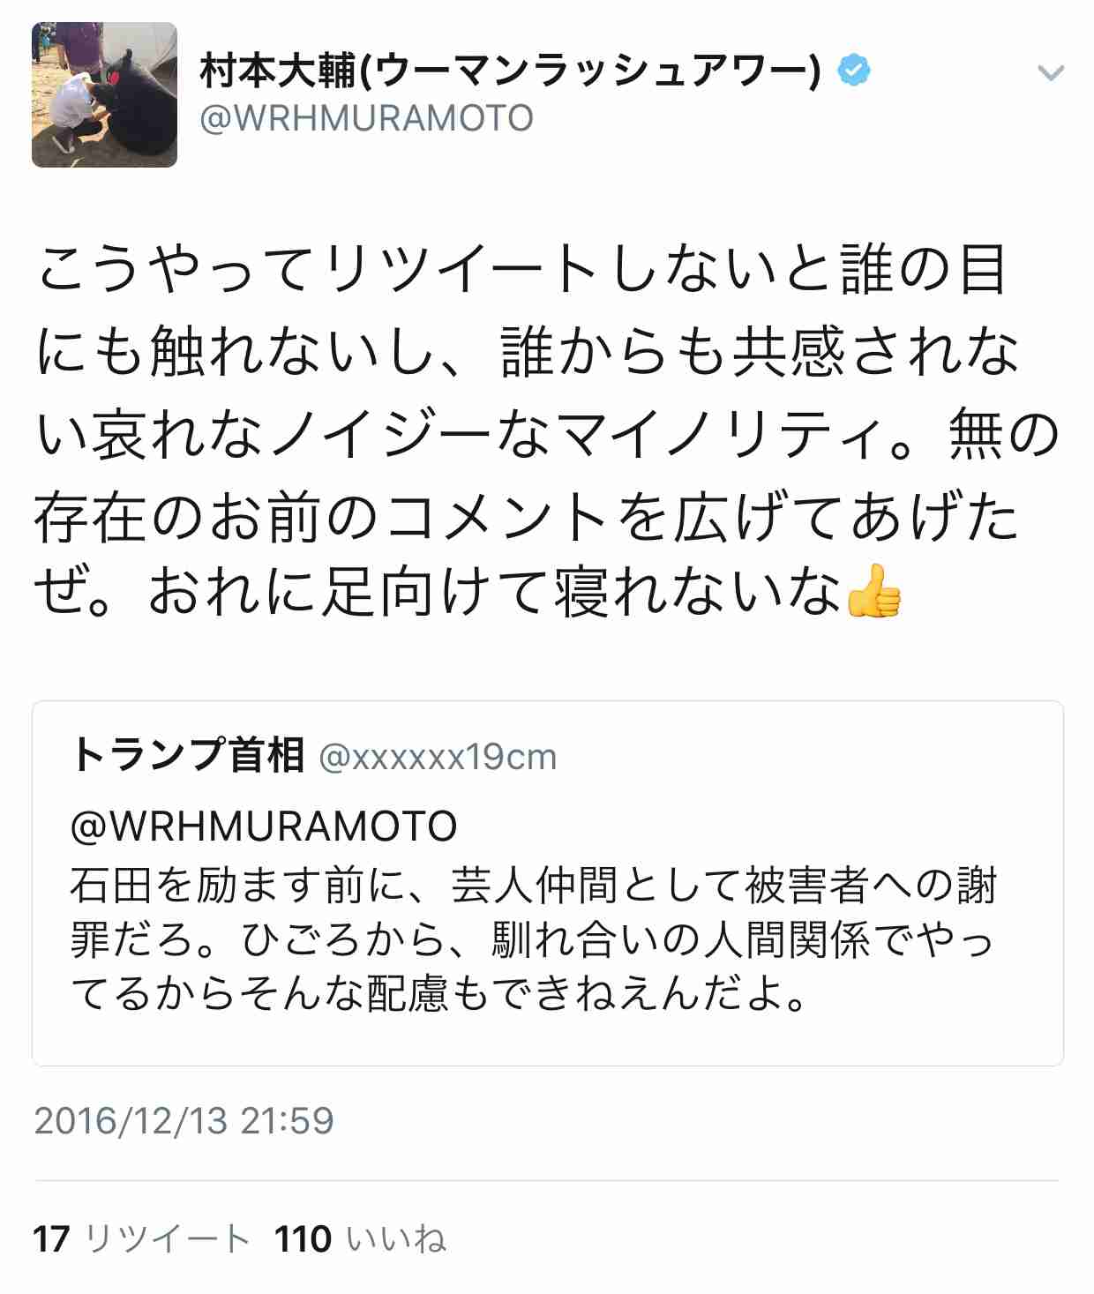
Task: Open the quoted tweet card
Action: 547,883
